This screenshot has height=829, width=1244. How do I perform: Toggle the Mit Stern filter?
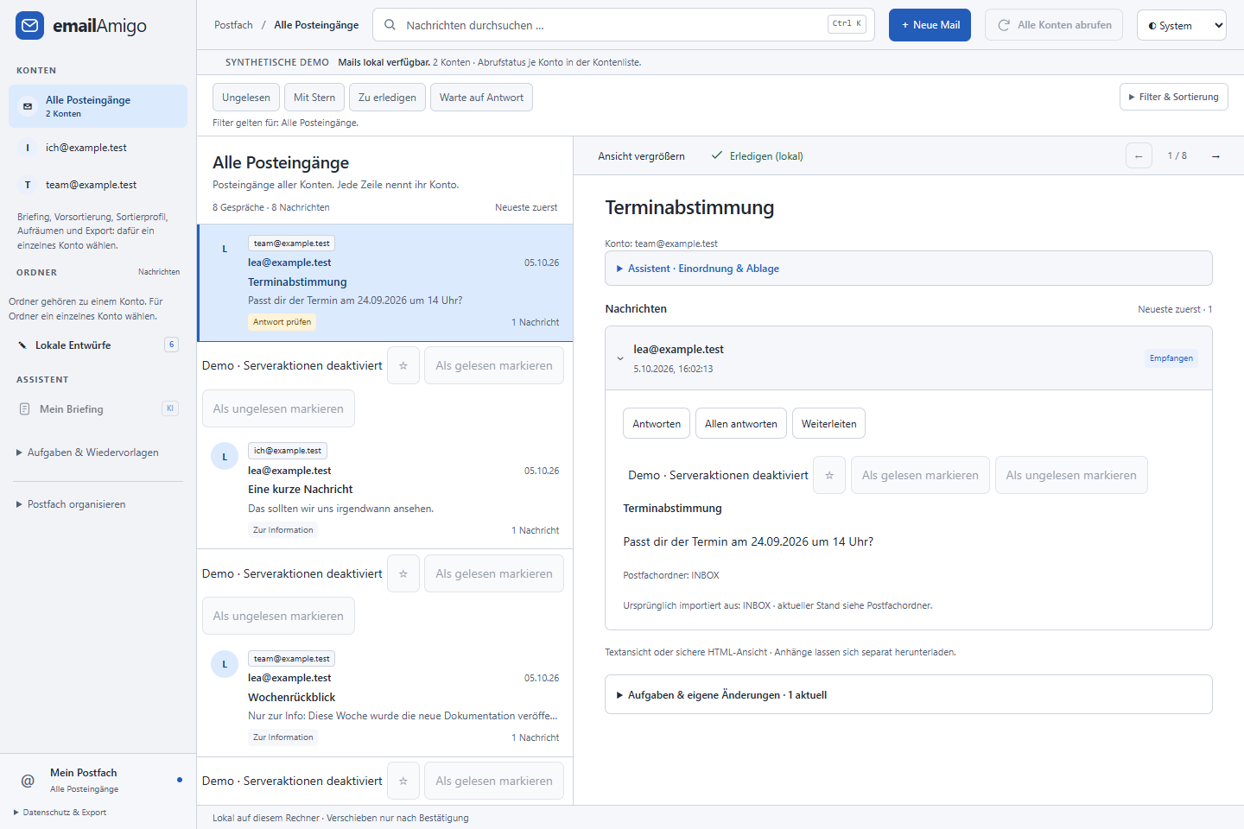tap(314, 98)
